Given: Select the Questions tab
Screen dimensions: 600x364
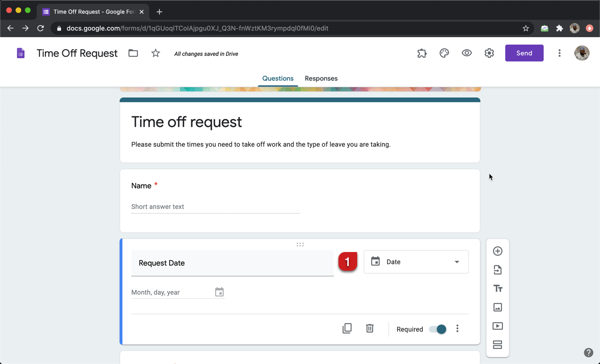Looking at the screenshot, I should click(x=277, y=78).
